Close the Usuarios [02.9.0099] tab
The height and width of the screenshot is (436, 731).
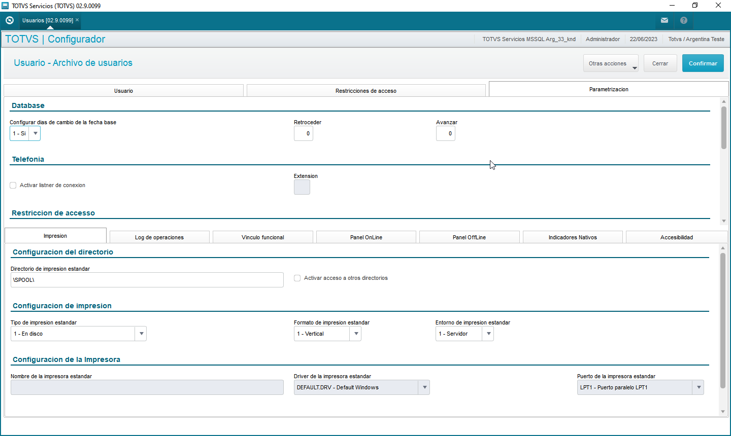click(77, 20)
